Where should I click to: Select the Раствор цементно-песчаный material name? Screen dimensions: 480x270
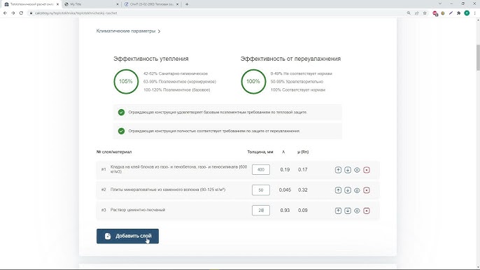click(x=138, y=210)
